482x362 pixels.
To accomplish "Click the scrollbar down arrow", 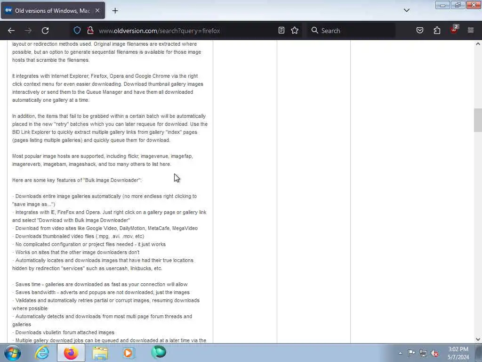I will point(478,339).
